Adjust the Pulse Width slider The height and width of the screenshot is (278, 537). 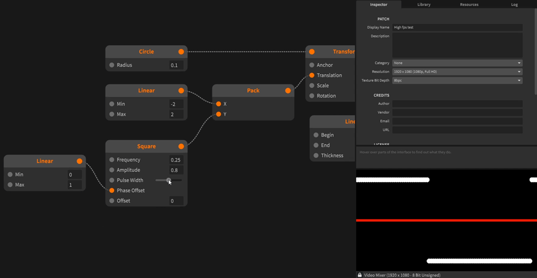[x=168, y=180]
